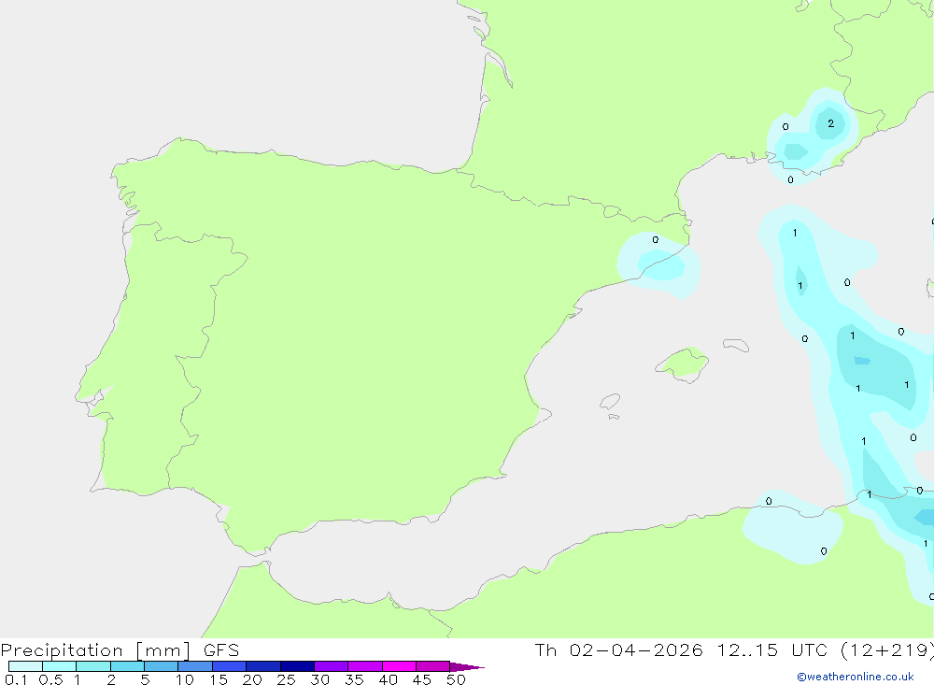This screenshot has width=934, height=685.
Task: Open the weatheronline.co.uk copyright link
Action: (x=856, y=677)
